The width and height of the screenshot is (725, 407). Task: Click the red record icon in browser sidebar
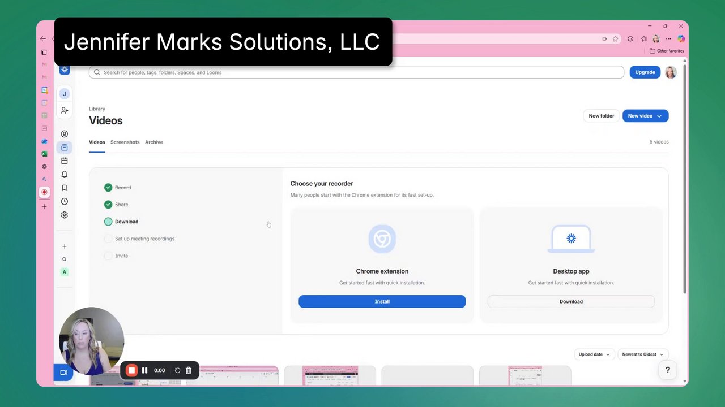point(44,192)
